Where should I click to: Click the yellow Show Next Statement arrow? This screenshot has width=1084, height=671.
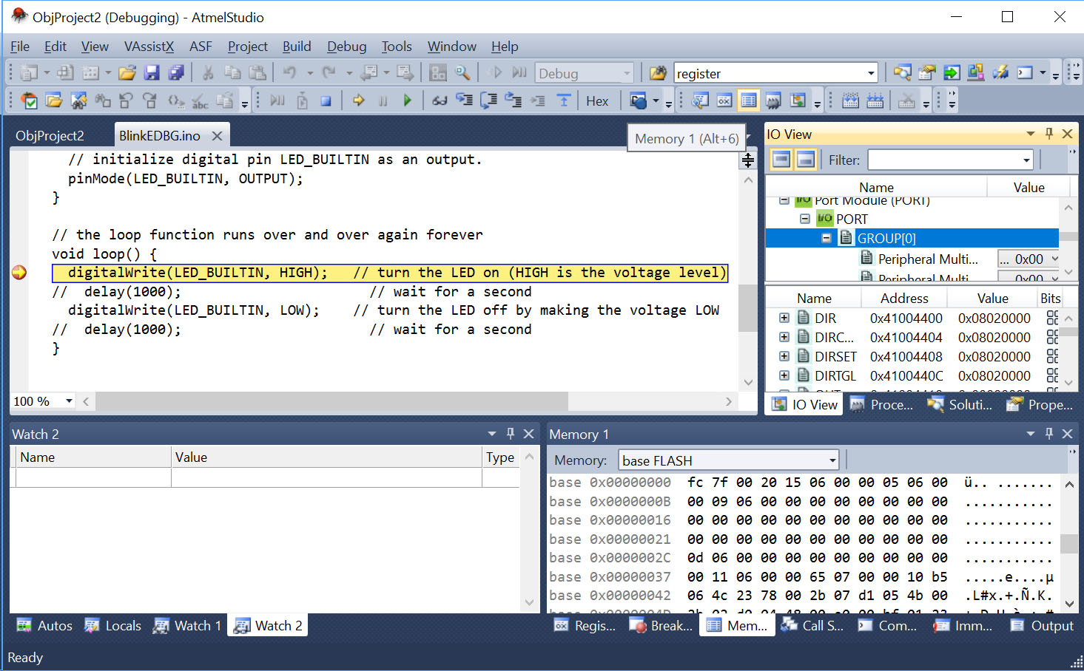[359, 101]
